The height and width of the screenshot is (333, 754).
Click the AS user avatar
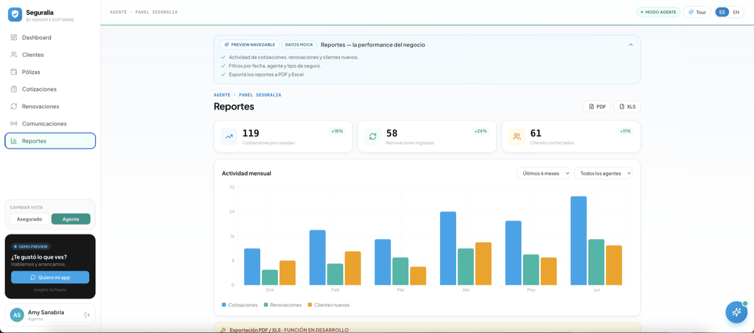(x=17, y=315)
